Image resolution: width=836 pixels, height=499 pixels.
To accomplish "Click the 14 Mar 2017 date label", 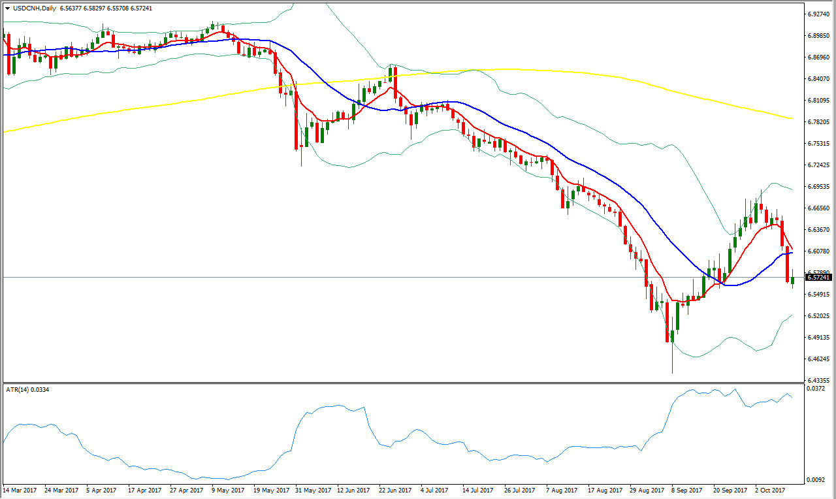I will tap(19, 489).
